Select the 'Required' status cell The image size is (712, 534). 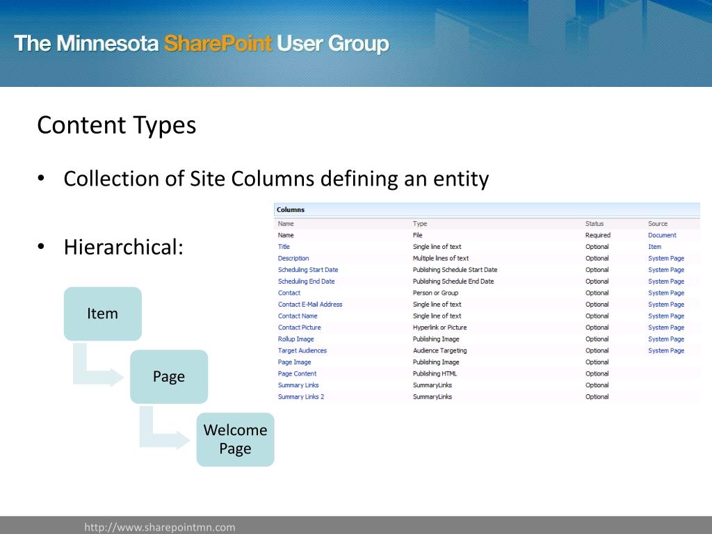tap(597, 235)
